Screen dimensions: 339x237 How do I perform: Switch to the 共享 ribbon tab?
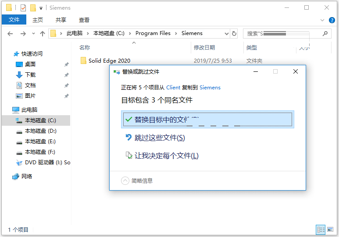61,20
